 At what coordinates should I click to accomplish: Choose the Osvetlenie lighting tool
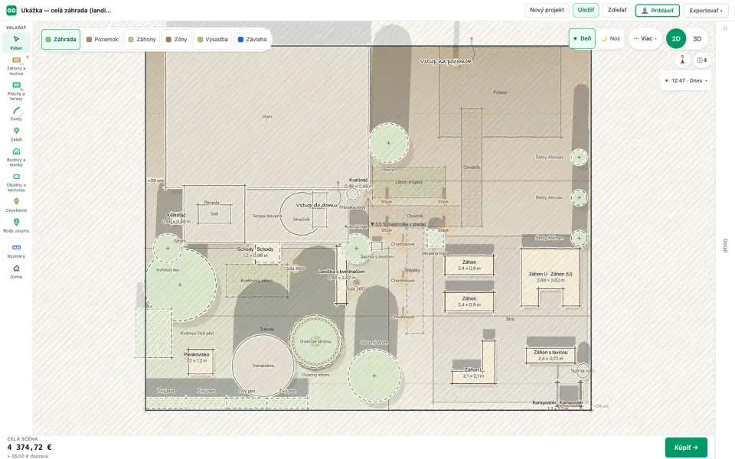coord(16,205)
